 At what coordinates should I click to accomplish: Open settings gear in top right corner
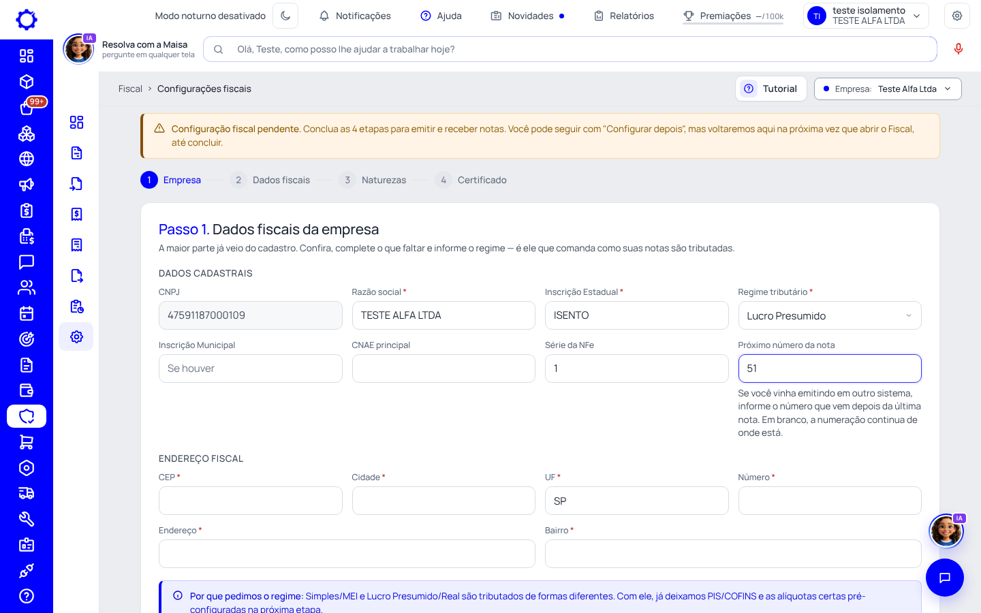(957, 16)
